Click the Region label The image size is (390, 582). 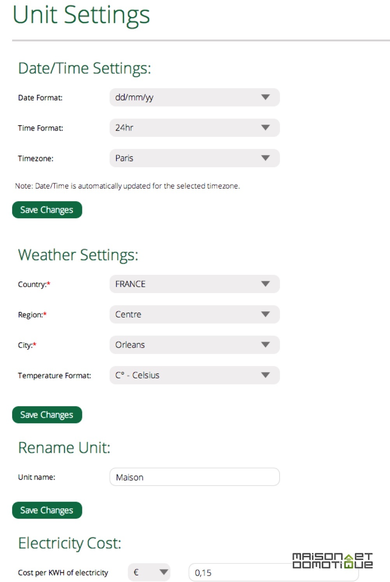[x=32, y=315]
